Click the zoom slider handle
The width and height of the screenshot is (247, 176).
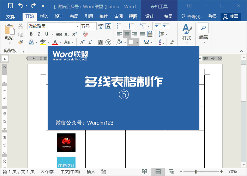(x=196, y=172)
